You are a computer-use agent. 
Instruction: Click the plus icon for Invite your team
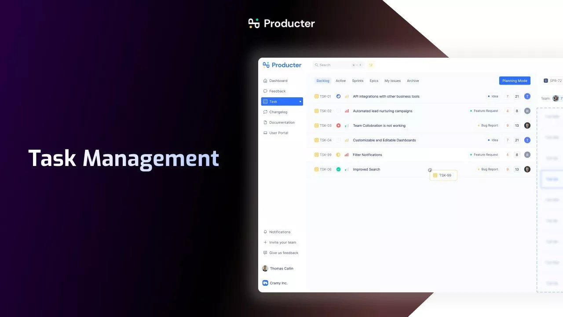coord(265,243)
